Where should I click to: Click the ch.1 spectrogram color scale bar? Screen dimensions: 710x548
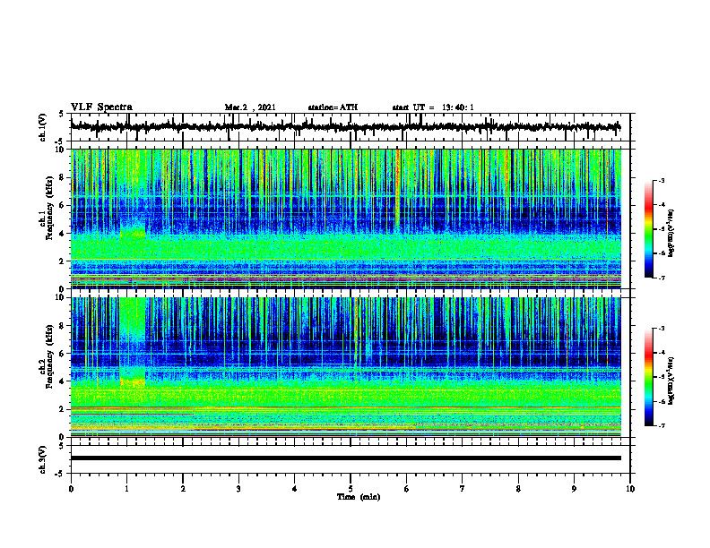648,229
